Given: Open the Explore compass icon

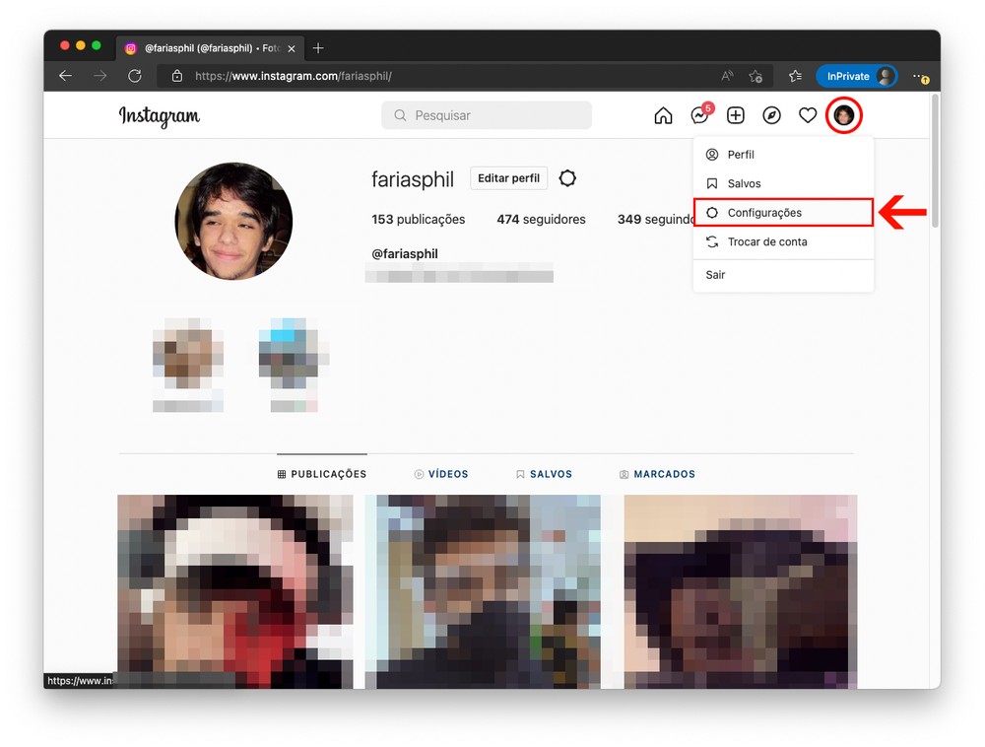Looking at the screenshot, I should [x=772, y=116].
